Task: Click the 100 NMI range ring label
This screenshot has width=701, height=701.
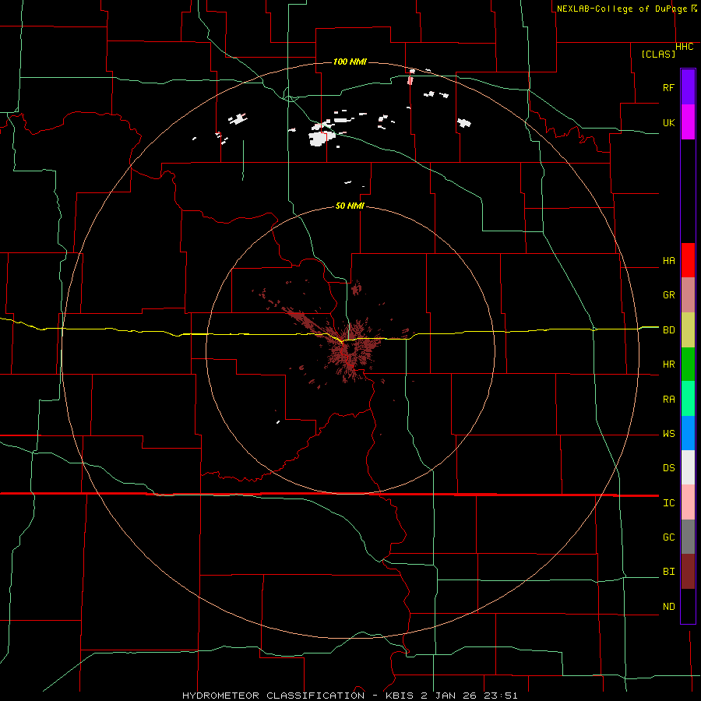Action: pos(350,62)
